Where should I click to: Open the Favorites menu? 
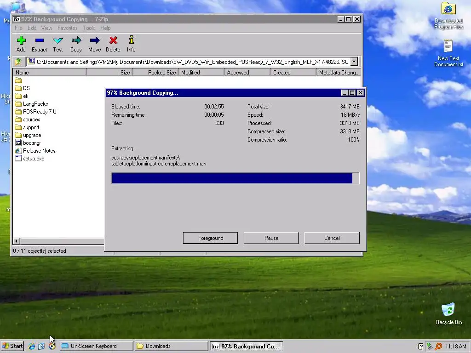coord(67,28)
